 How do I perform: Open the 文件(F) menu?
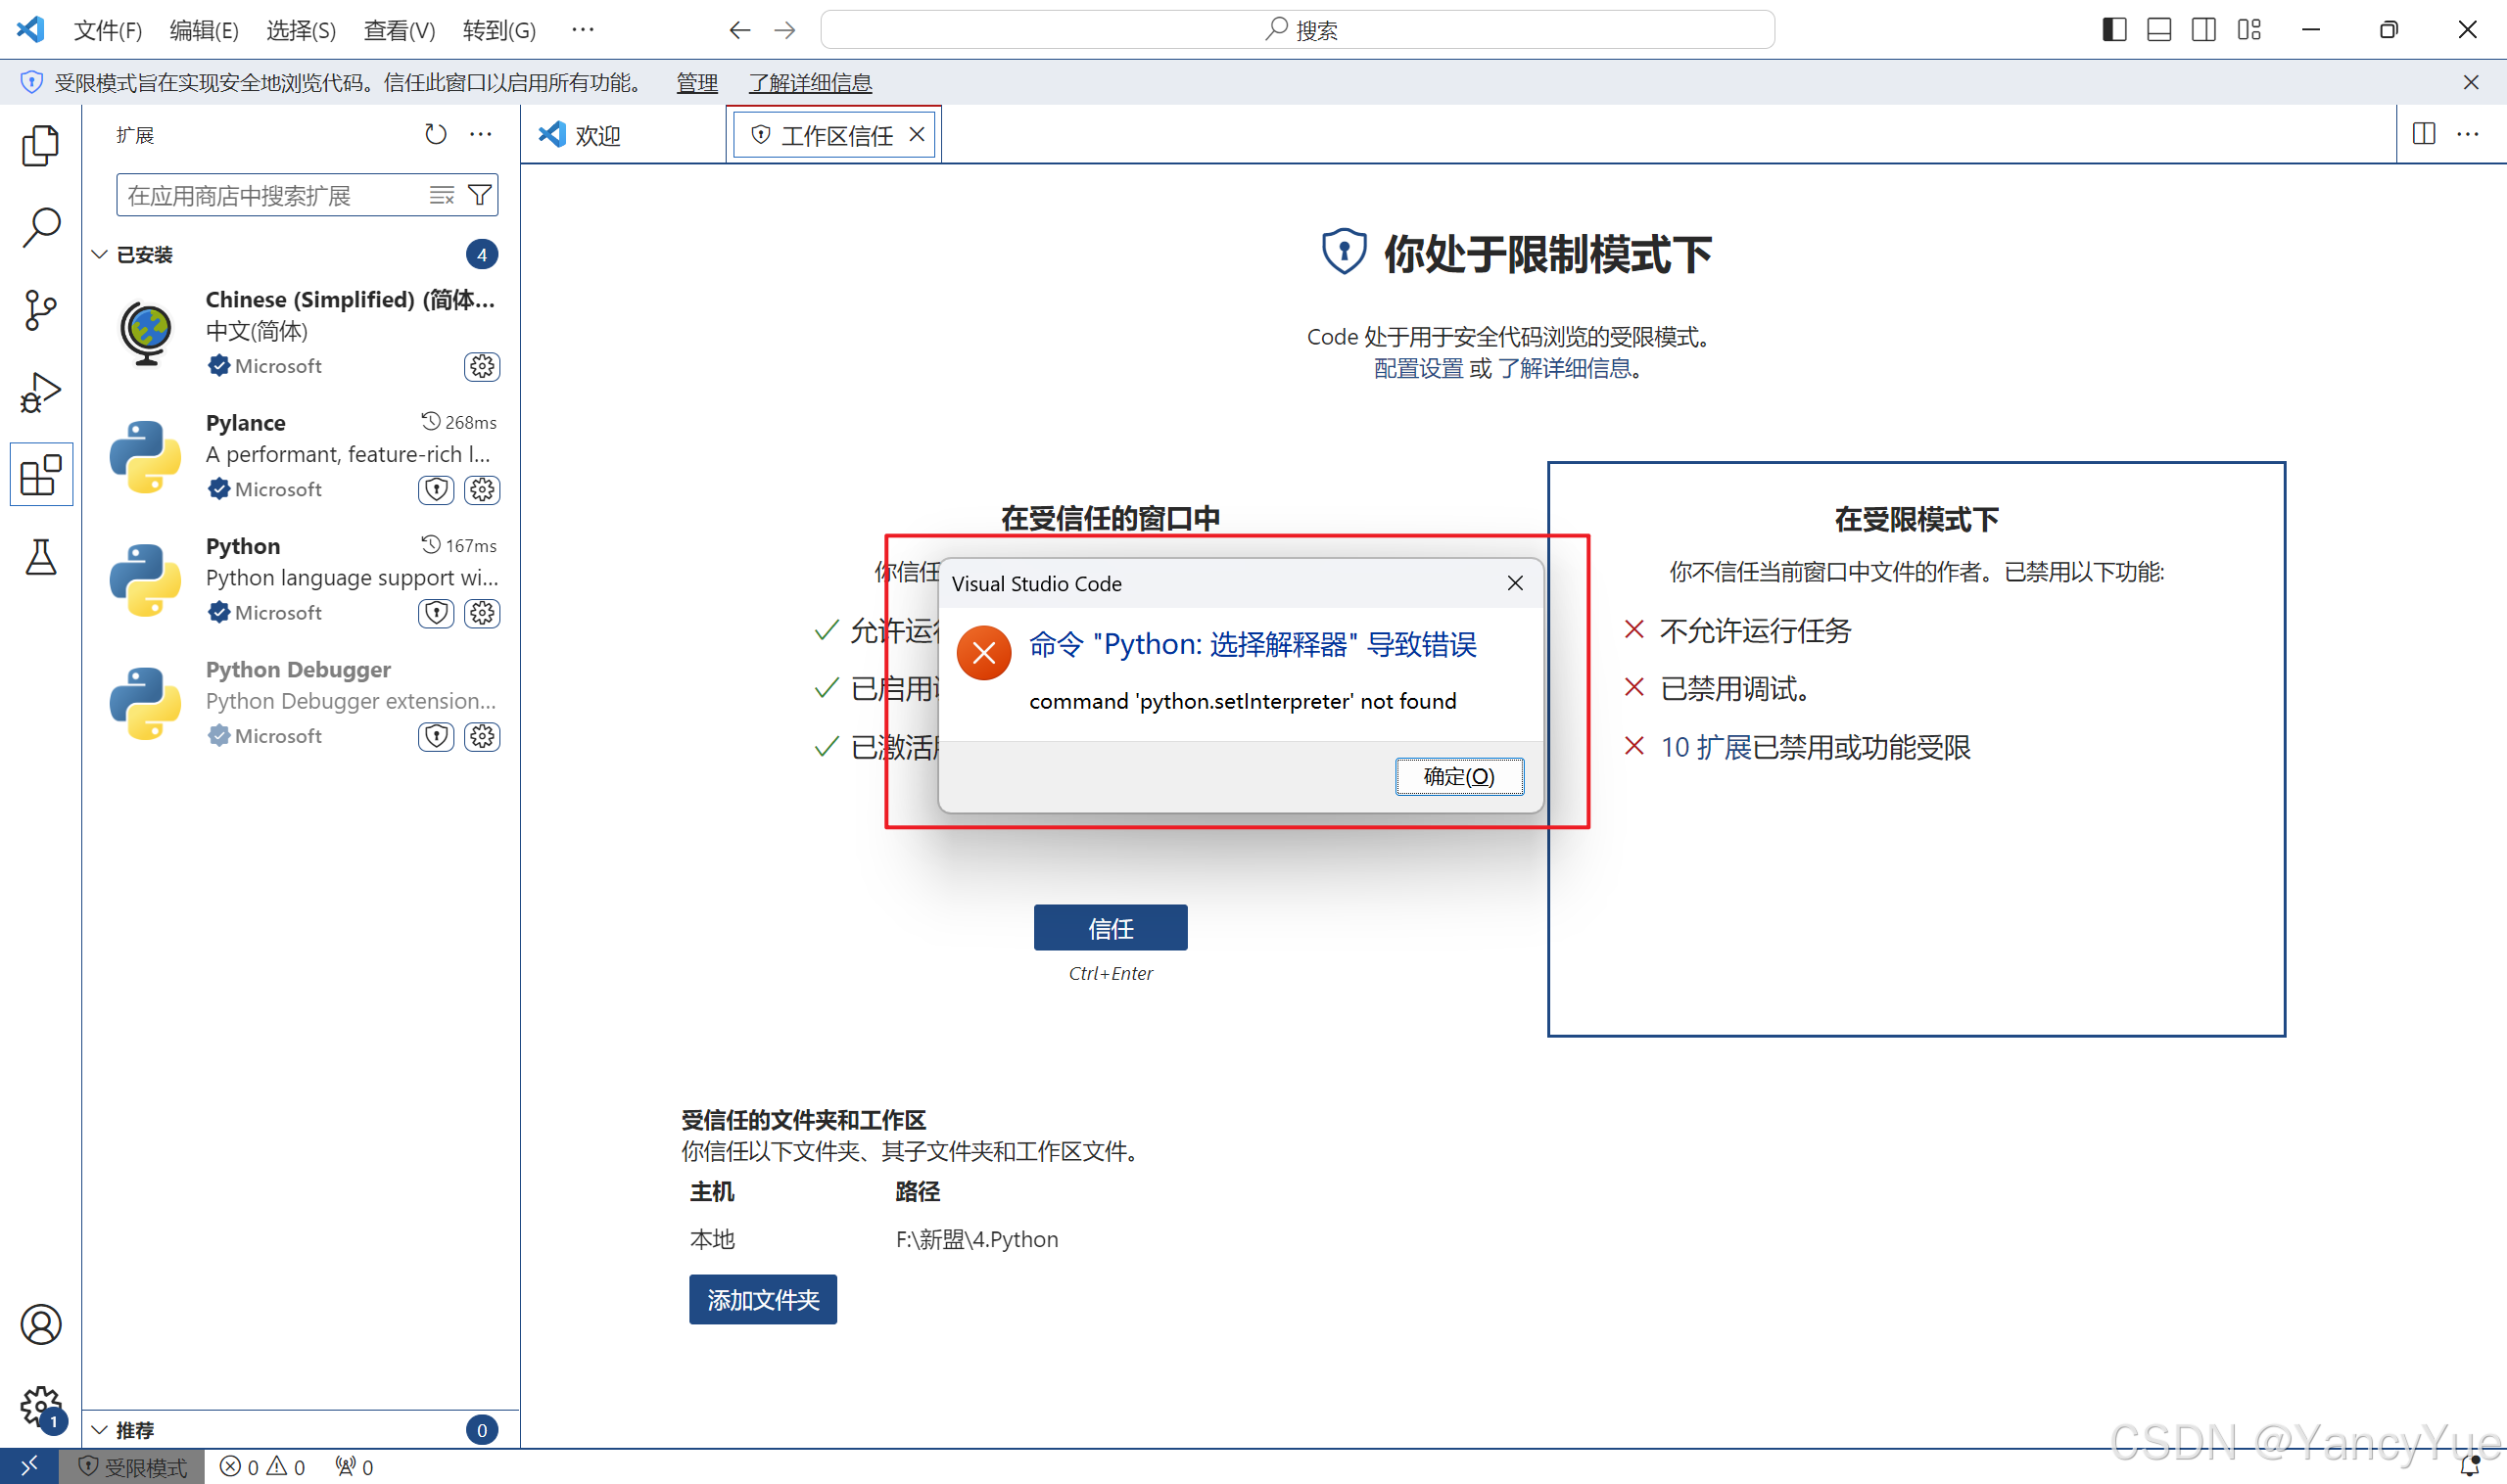click(107, 30)
